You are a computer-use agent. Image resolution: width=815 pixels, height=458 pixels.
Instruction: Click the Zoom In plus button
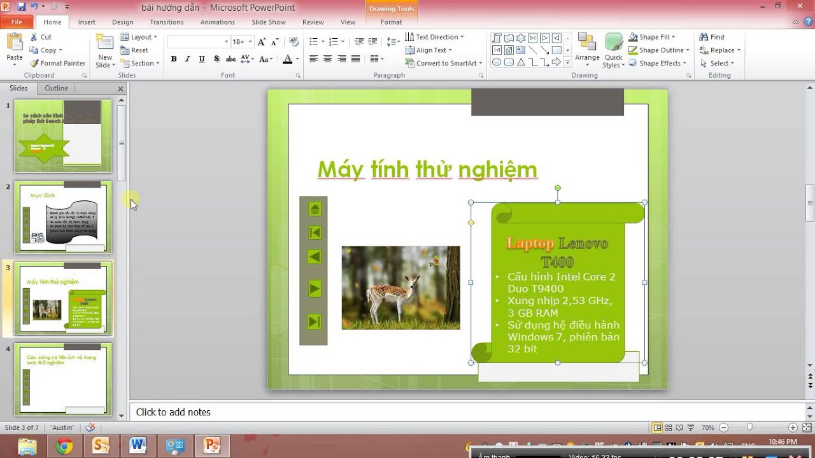point(793,427)
